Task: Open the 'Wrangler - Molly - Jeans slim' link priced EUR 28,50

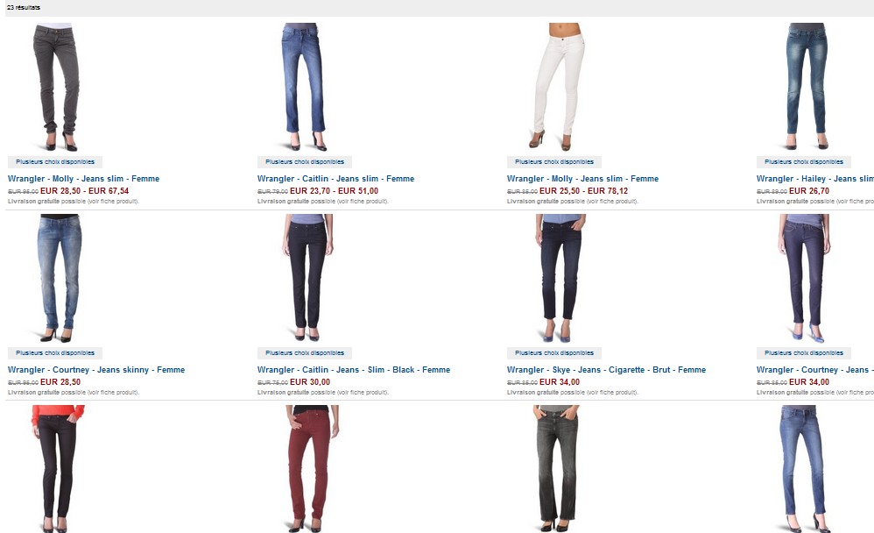Action: [x=83, y=179]
